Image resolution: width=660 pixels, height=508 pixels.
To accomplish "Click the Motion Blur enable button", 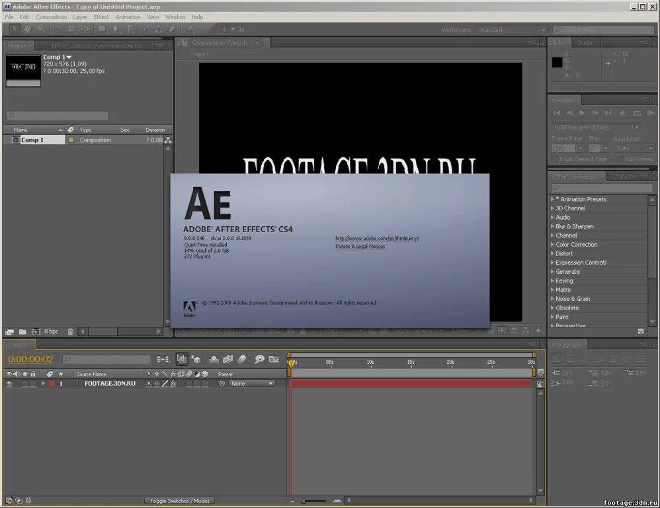I will pos(241,359).
